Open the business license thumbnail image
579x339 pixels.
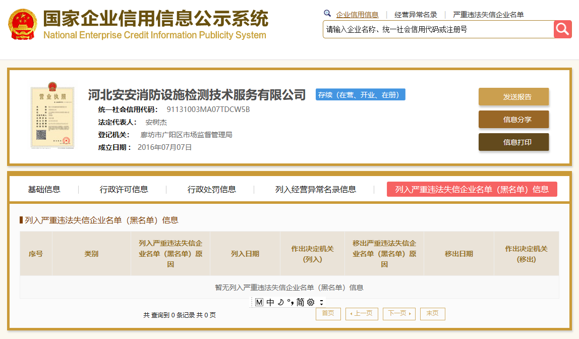[x=52, y=115]
